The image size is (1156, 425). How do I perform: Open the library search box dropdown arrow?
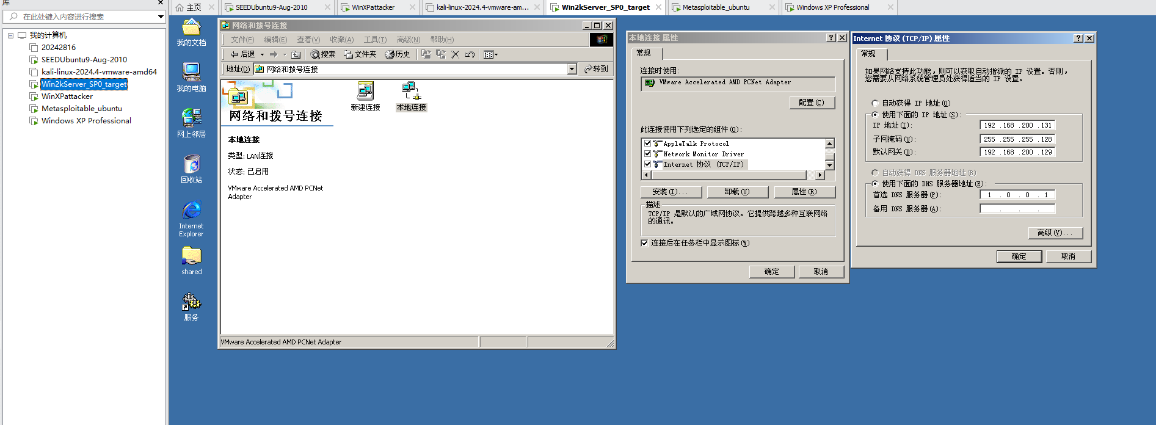161,16
